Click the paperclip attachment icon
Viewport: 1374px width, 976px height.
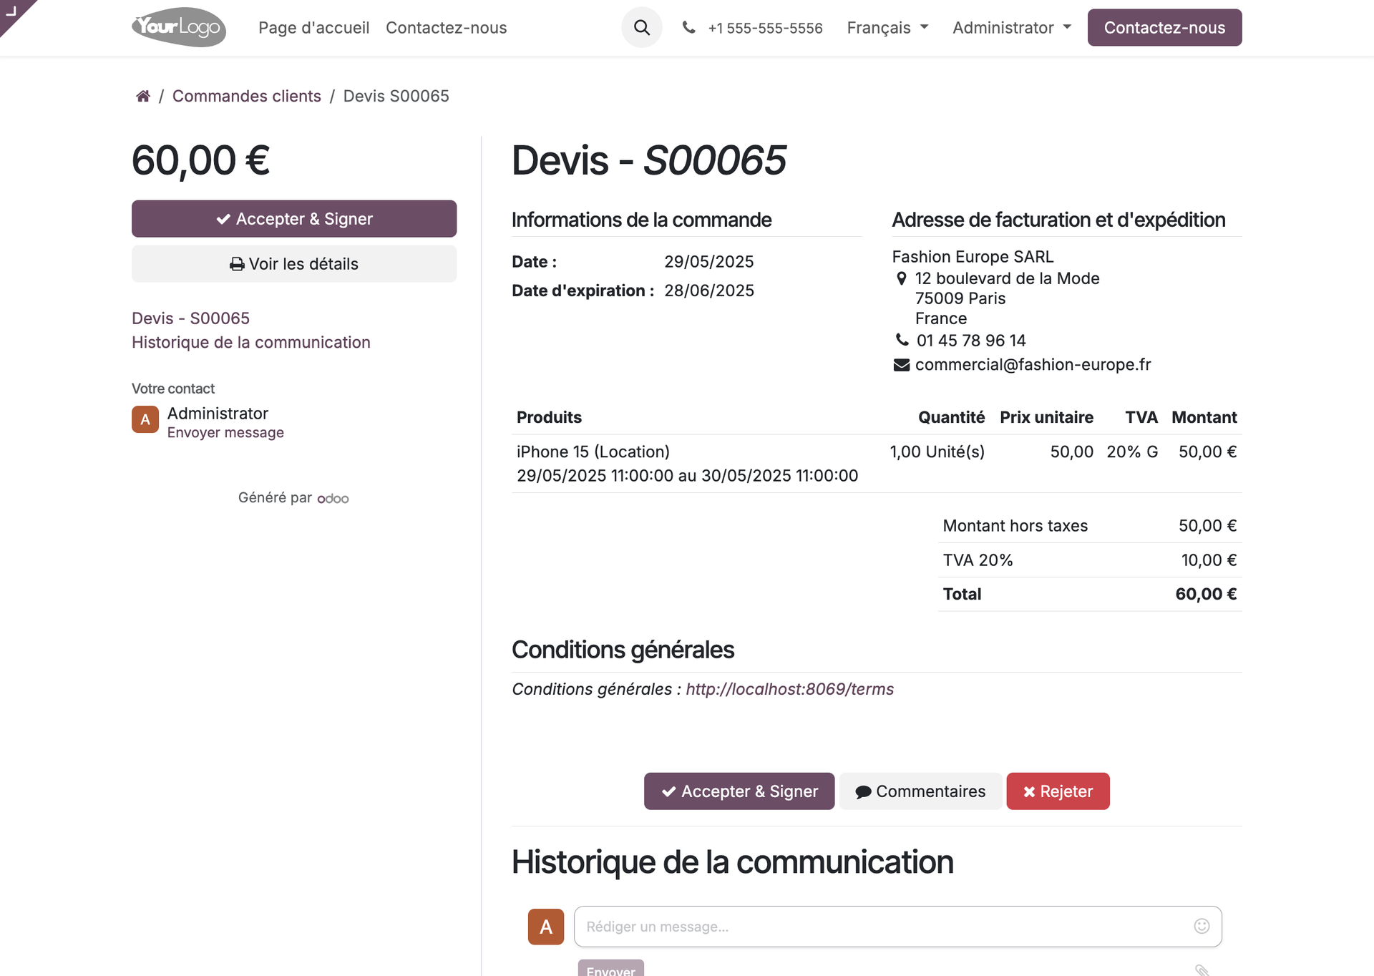(1202, 970)
